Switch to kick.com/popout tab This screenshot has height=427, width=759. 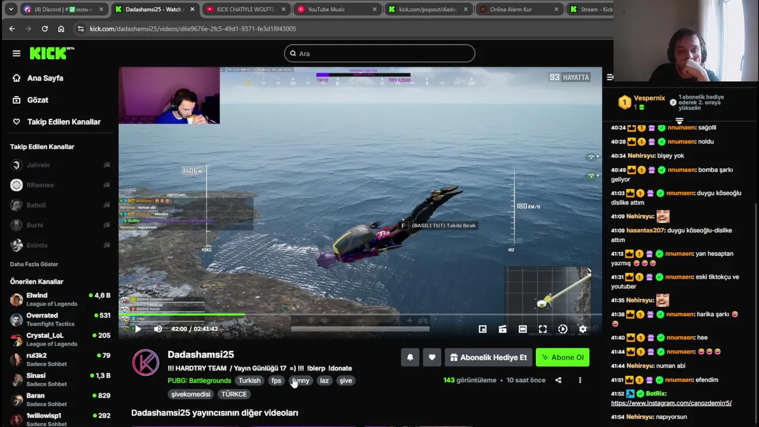427,9
